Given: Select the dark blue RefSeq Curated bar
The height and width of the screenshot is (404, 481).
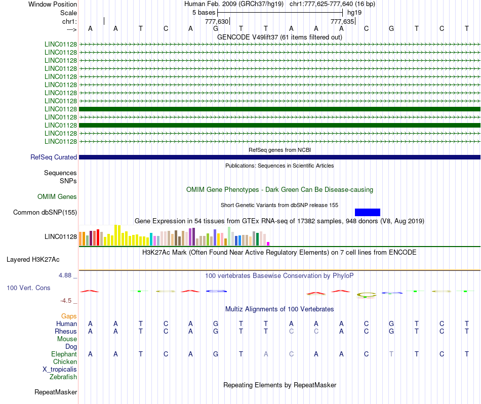Looking at the screenshot, I should pyautogui.click(x=279, y=157).
